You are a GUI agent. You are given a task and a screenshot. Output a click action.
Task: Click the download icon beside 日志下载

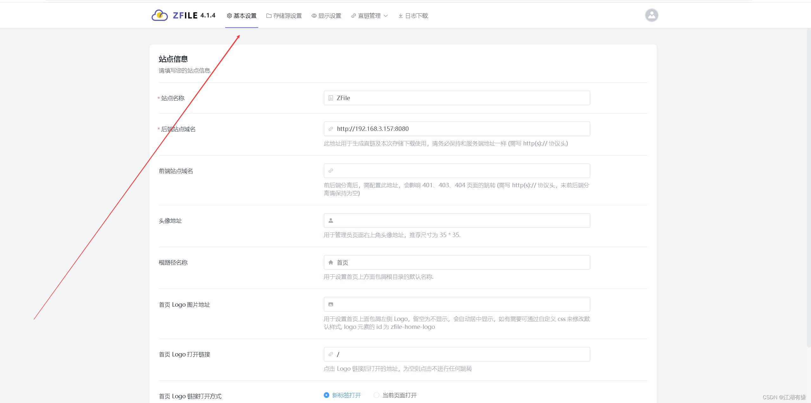point(400,16)
